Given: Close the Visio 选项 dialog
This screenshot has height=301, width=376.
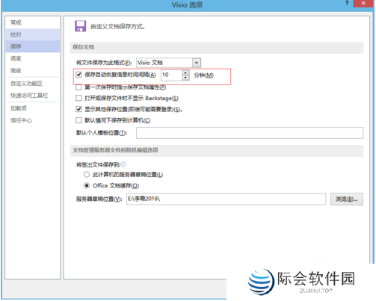Looking at the screenshot, I should click(363, 4).
